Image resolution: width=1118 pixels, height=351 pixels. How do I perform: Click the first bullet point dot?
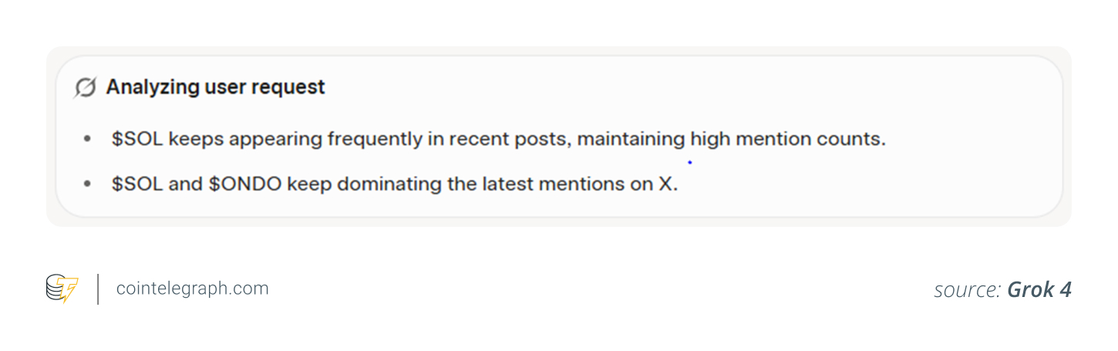(88, 140)
